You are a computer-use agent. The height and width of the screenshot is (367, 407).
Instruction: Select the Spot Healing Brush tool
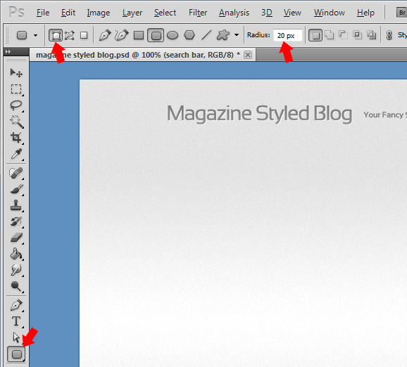click(x=16, y=173)
